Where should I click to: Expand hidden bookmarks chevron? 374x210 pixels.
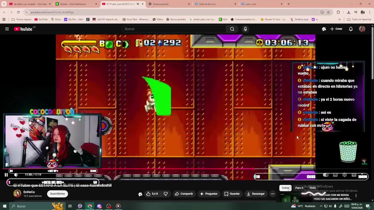point(339,20)
